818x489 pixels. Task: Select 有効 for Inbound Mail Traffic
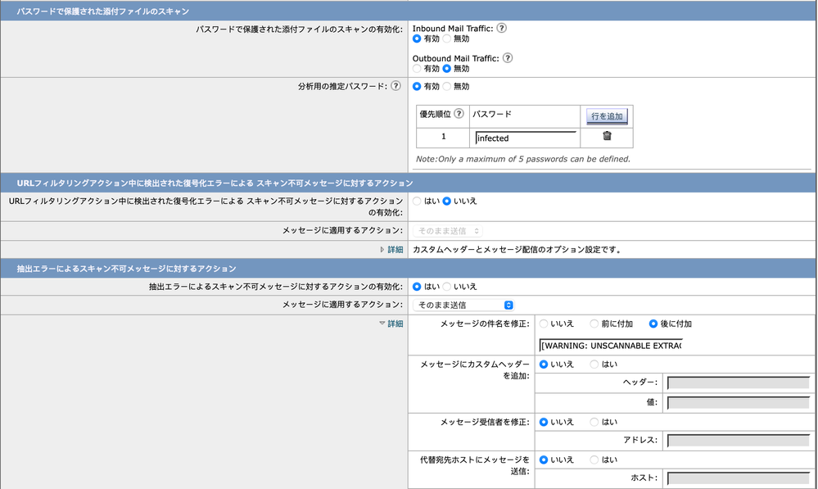tap(417, 38)
